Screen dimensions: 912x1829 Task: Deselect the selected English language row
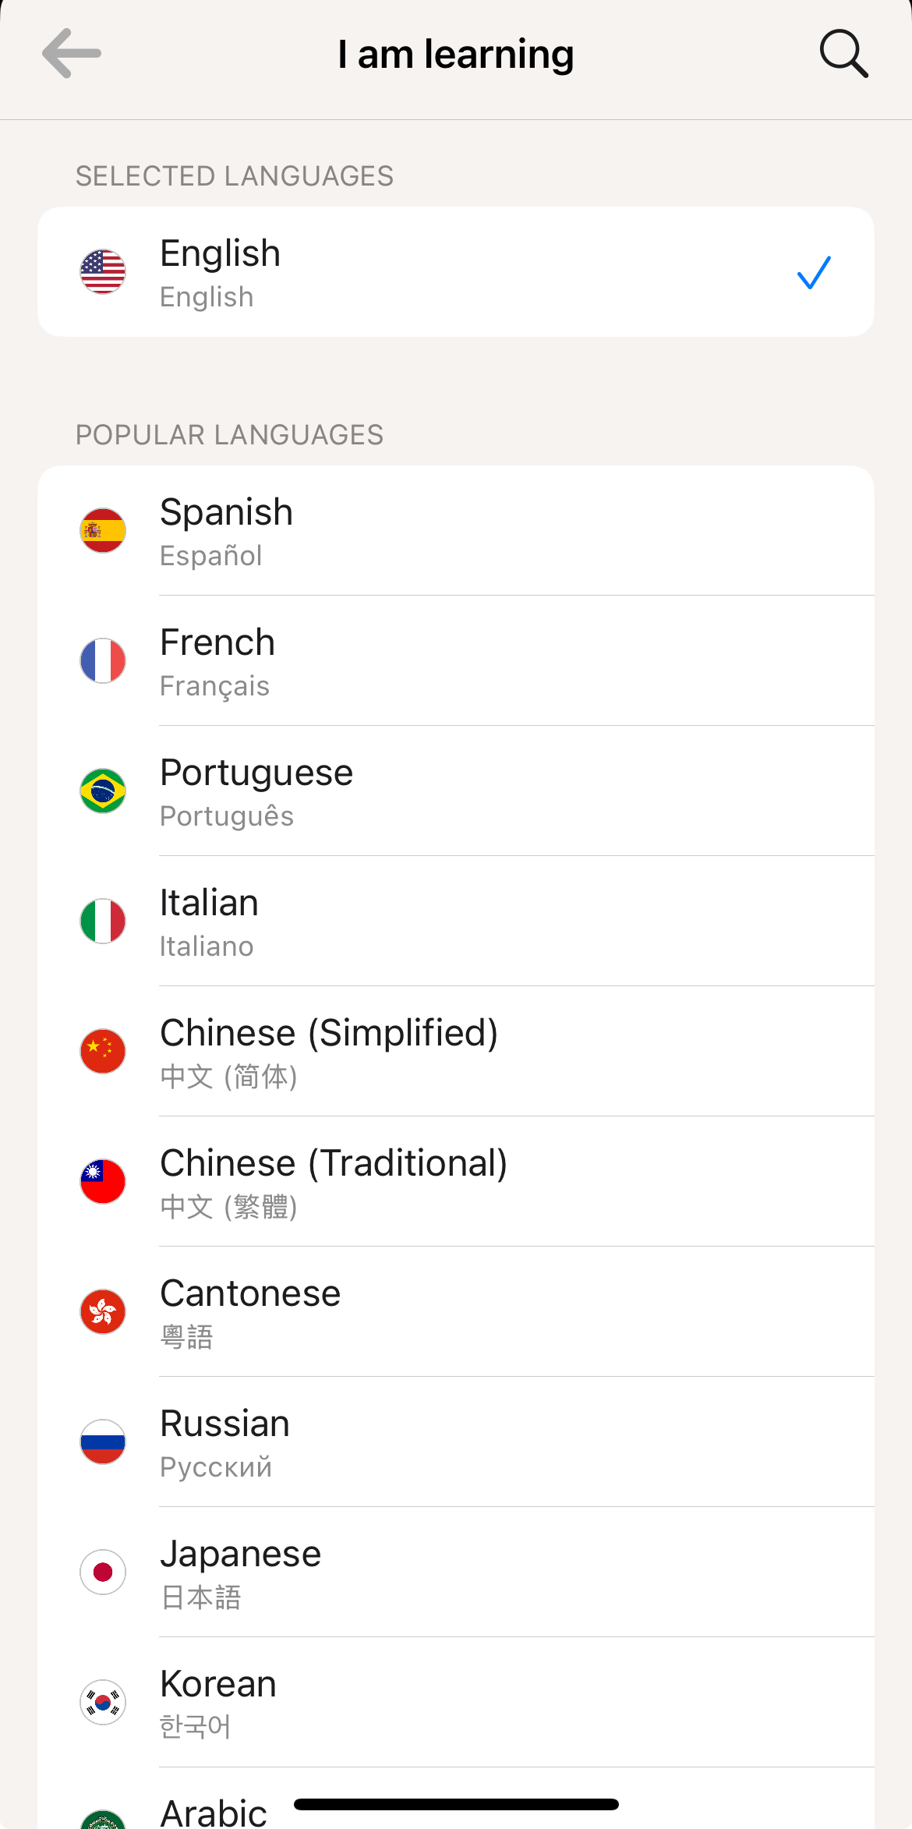[456, 272]
